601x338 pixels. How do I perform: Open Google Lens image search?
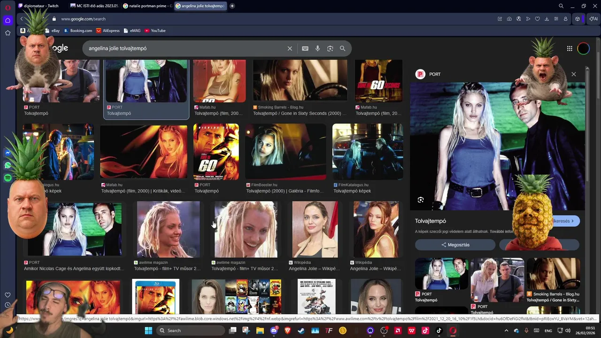(330, 48)
